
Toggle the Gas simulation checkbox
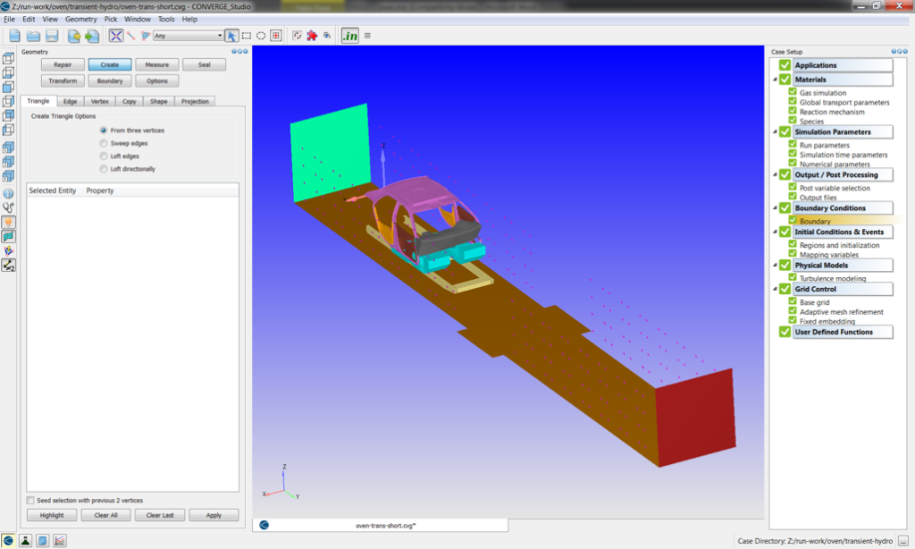point(793,92)
